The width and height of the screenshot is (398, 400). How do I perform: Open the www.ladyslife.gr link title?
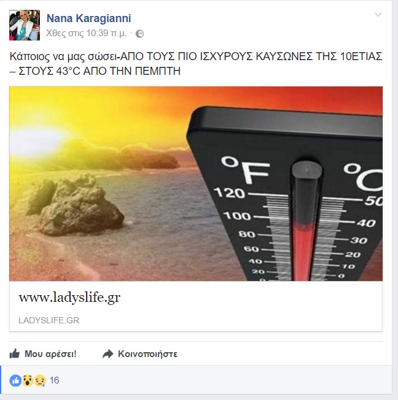click(x=69, y=298)
